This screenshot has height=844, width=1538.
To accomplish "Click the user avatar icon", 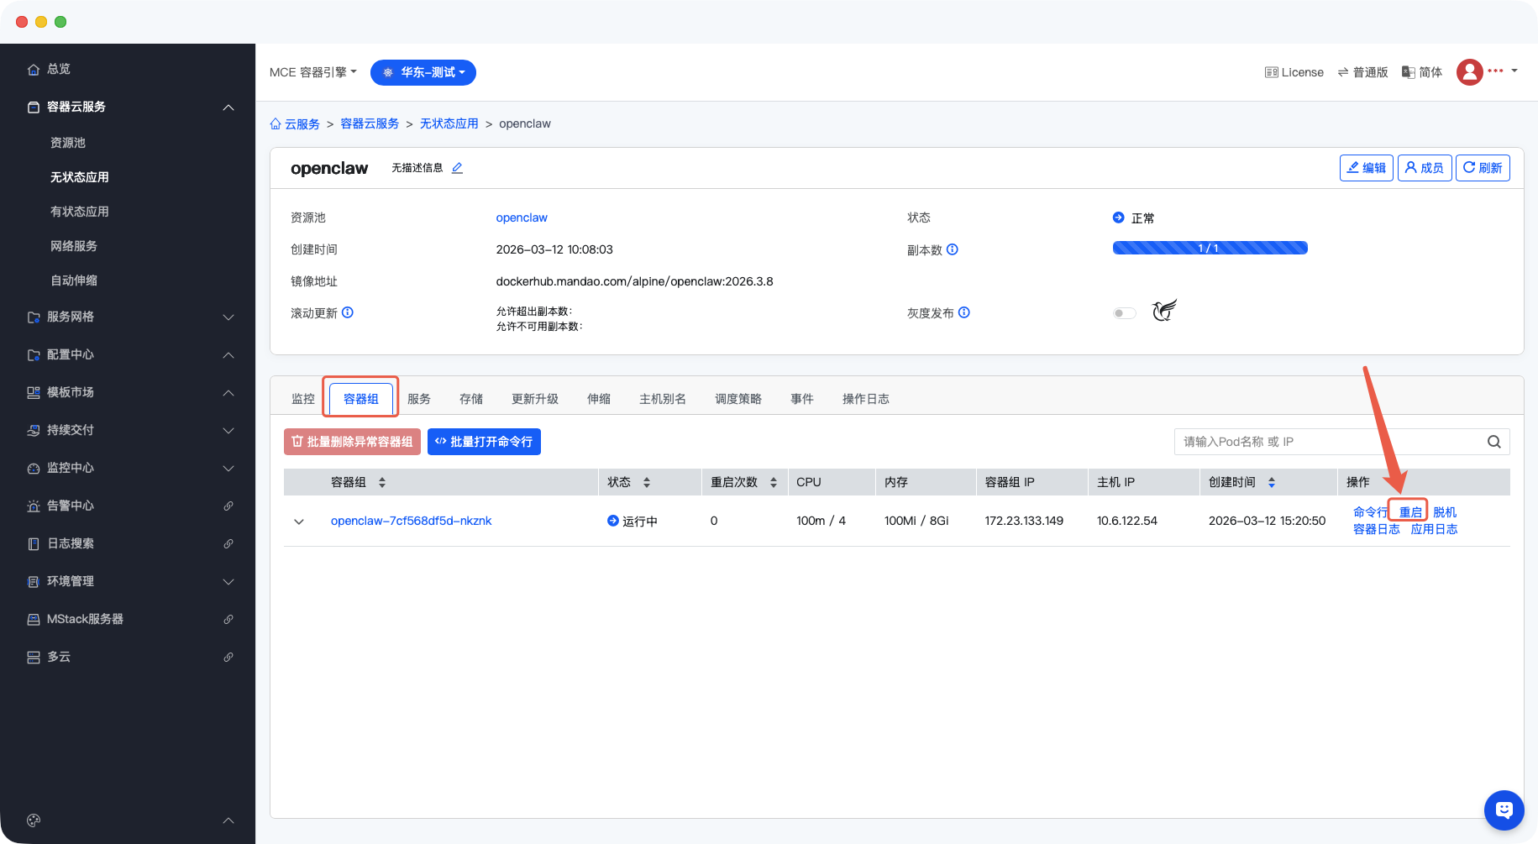I will point(1469,72).
